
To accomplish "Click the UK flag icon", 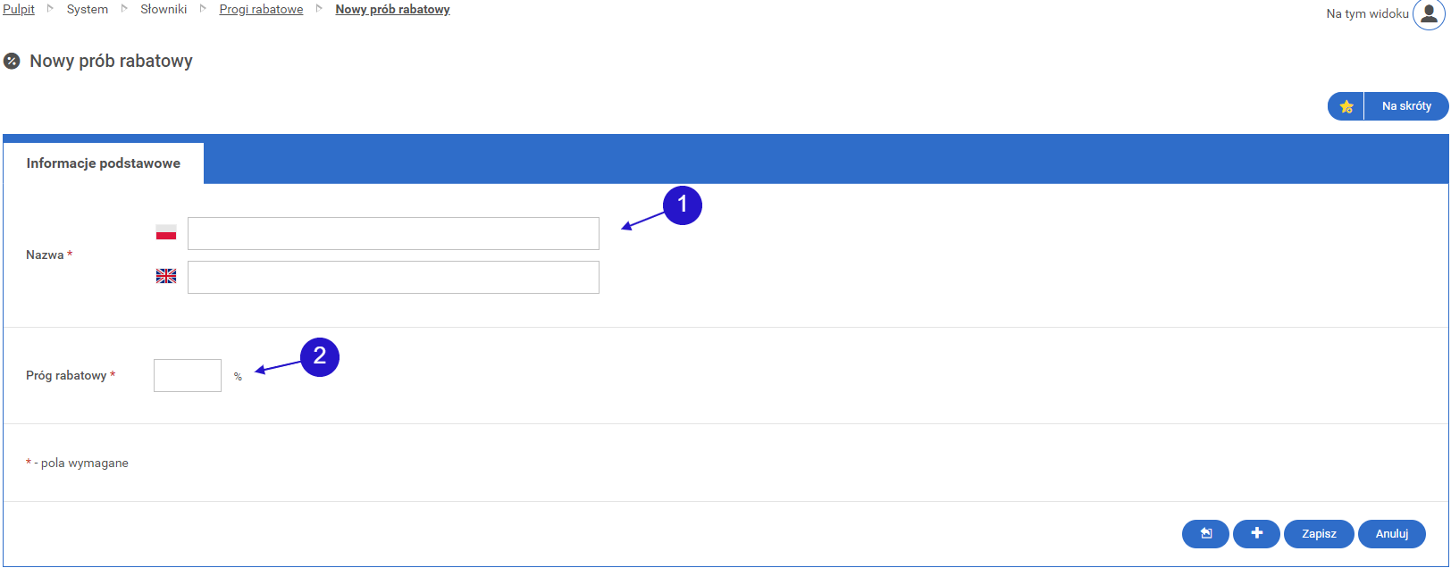I will (166, 277).
